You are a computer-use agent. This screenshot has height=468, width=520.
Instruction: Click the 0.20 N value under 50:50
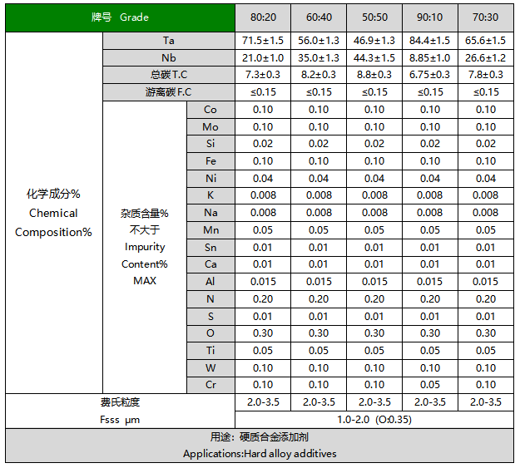coord(374,299)
